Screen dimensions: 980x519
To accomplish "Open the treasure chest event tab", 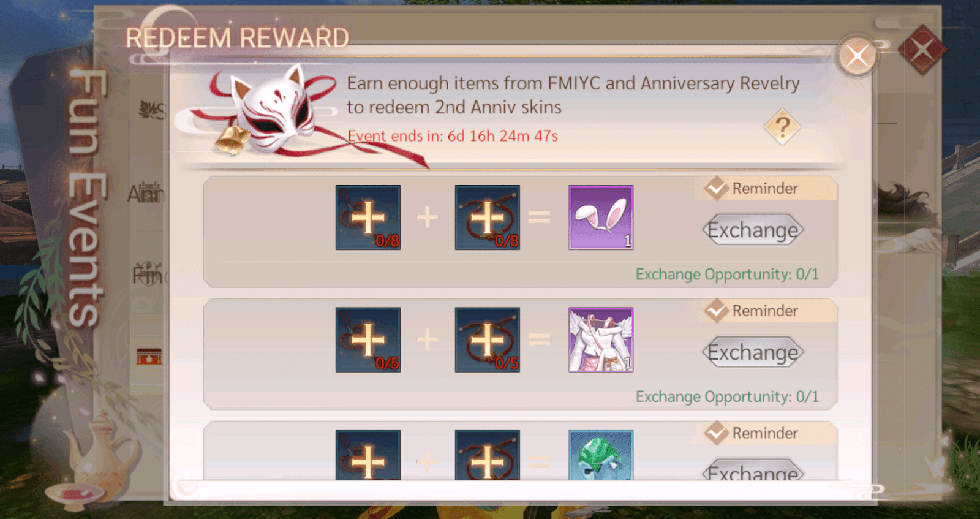I will point(149,356).
